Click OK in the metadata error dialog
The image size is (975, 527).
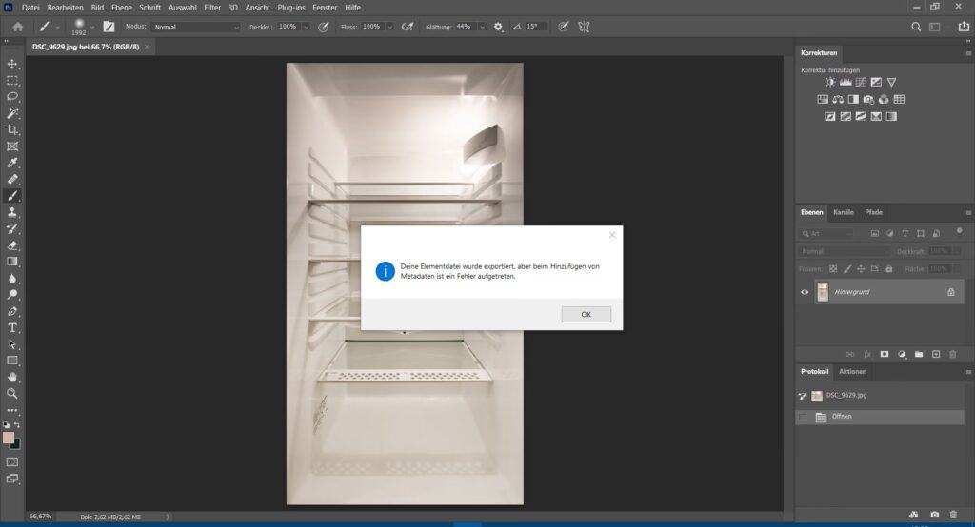[586, 315]
